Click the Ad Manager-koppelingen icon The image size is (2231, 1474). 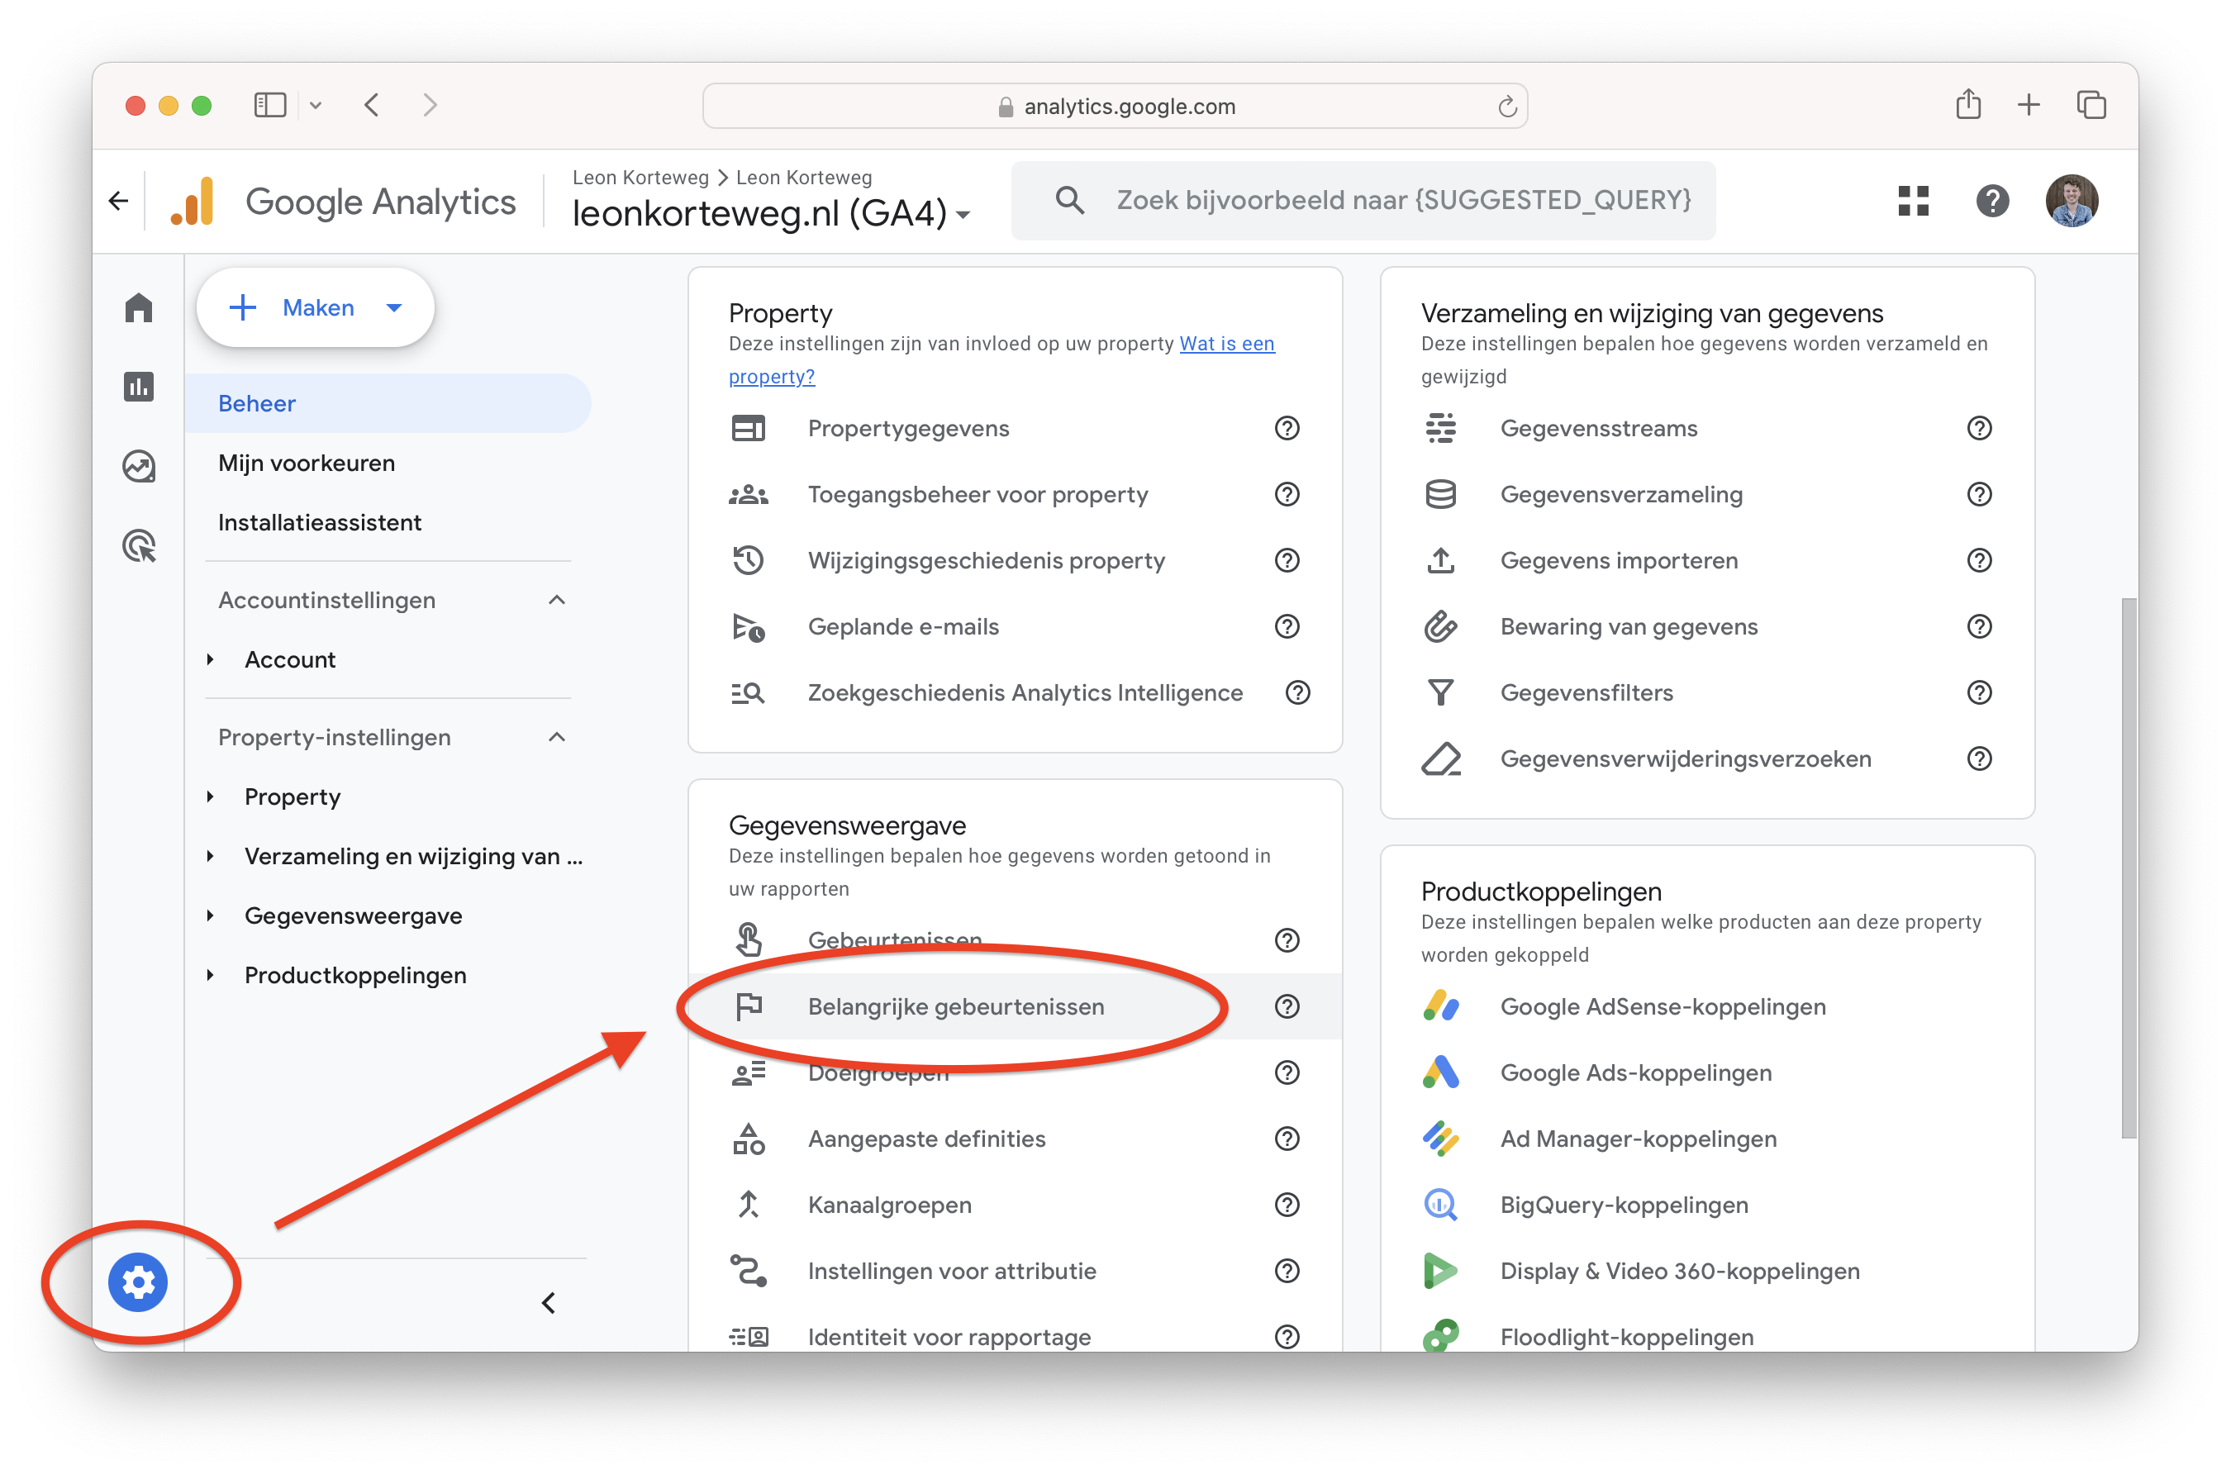coord(1440,1139)
